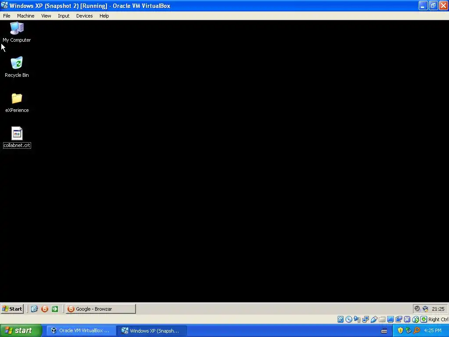Open the Devices menu

point(85,16)
